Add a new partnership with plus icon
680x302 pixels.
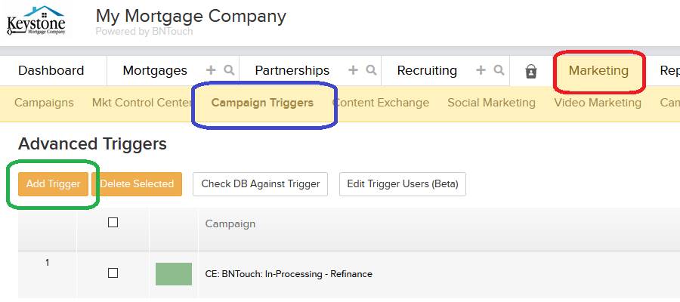click(x=353, y=70)
